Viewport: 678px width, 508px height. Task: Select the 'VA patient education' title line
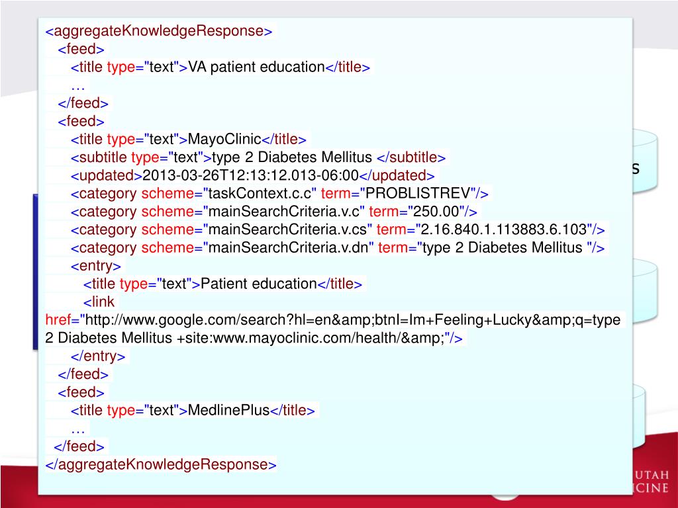[x=220, y=67]
